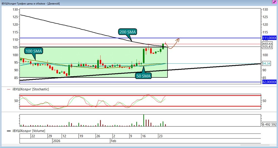
Task: Select the iВУШХолднг [Volume] legend label
Action: [29, 131]
